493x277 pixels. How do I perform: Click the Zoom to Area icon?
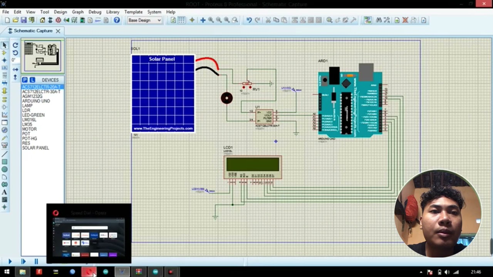pyautogui.click(x=235, y=20)
